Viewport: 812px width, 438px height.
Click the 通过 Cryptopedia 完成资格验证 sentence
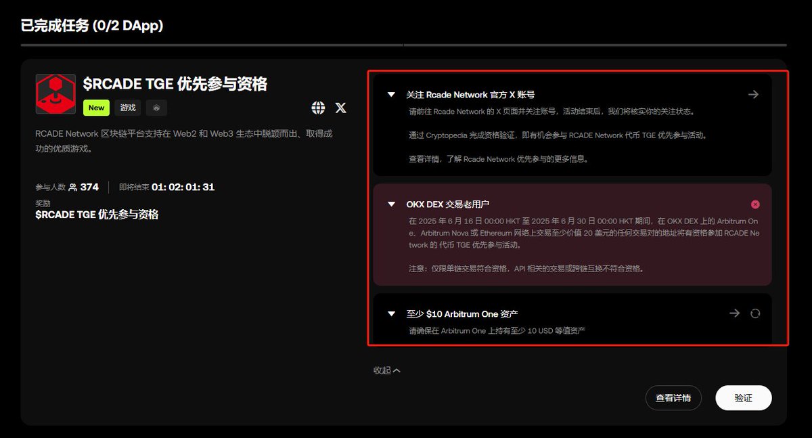[558, 135]
